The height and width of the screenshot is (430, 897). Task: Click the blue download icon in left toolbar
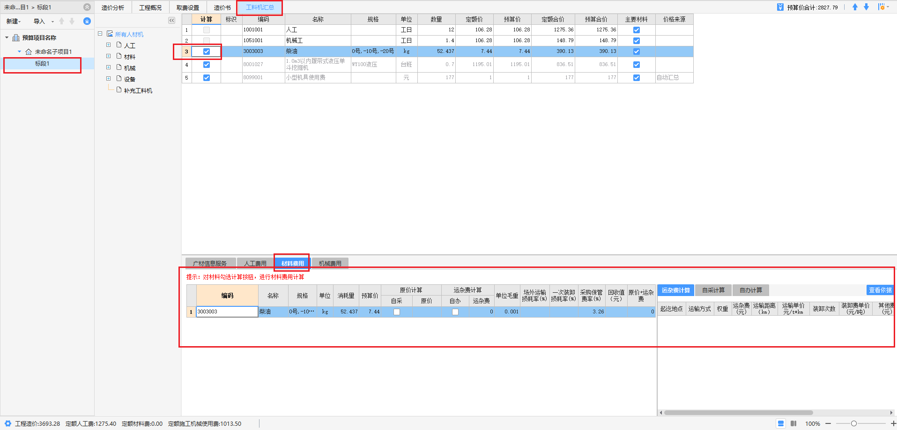tap(87, 21)
